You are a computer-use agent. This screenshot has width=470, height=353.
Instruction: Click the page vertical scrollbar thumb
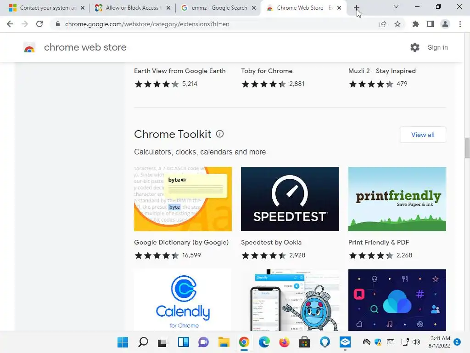pos(467,148)
